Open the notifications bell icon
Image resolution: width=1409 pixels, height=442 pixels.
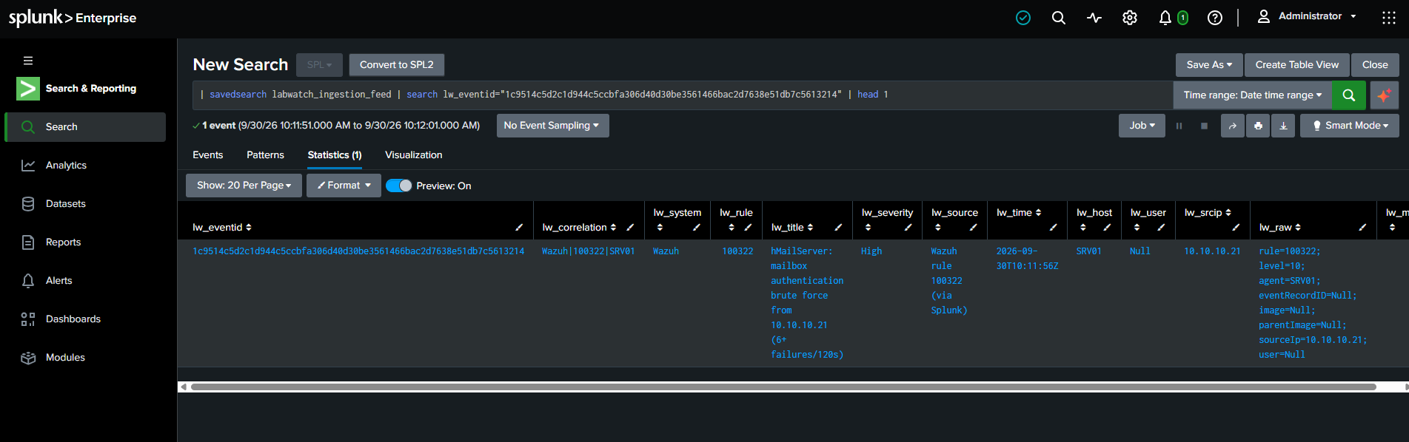click(x=1165, y=18)
